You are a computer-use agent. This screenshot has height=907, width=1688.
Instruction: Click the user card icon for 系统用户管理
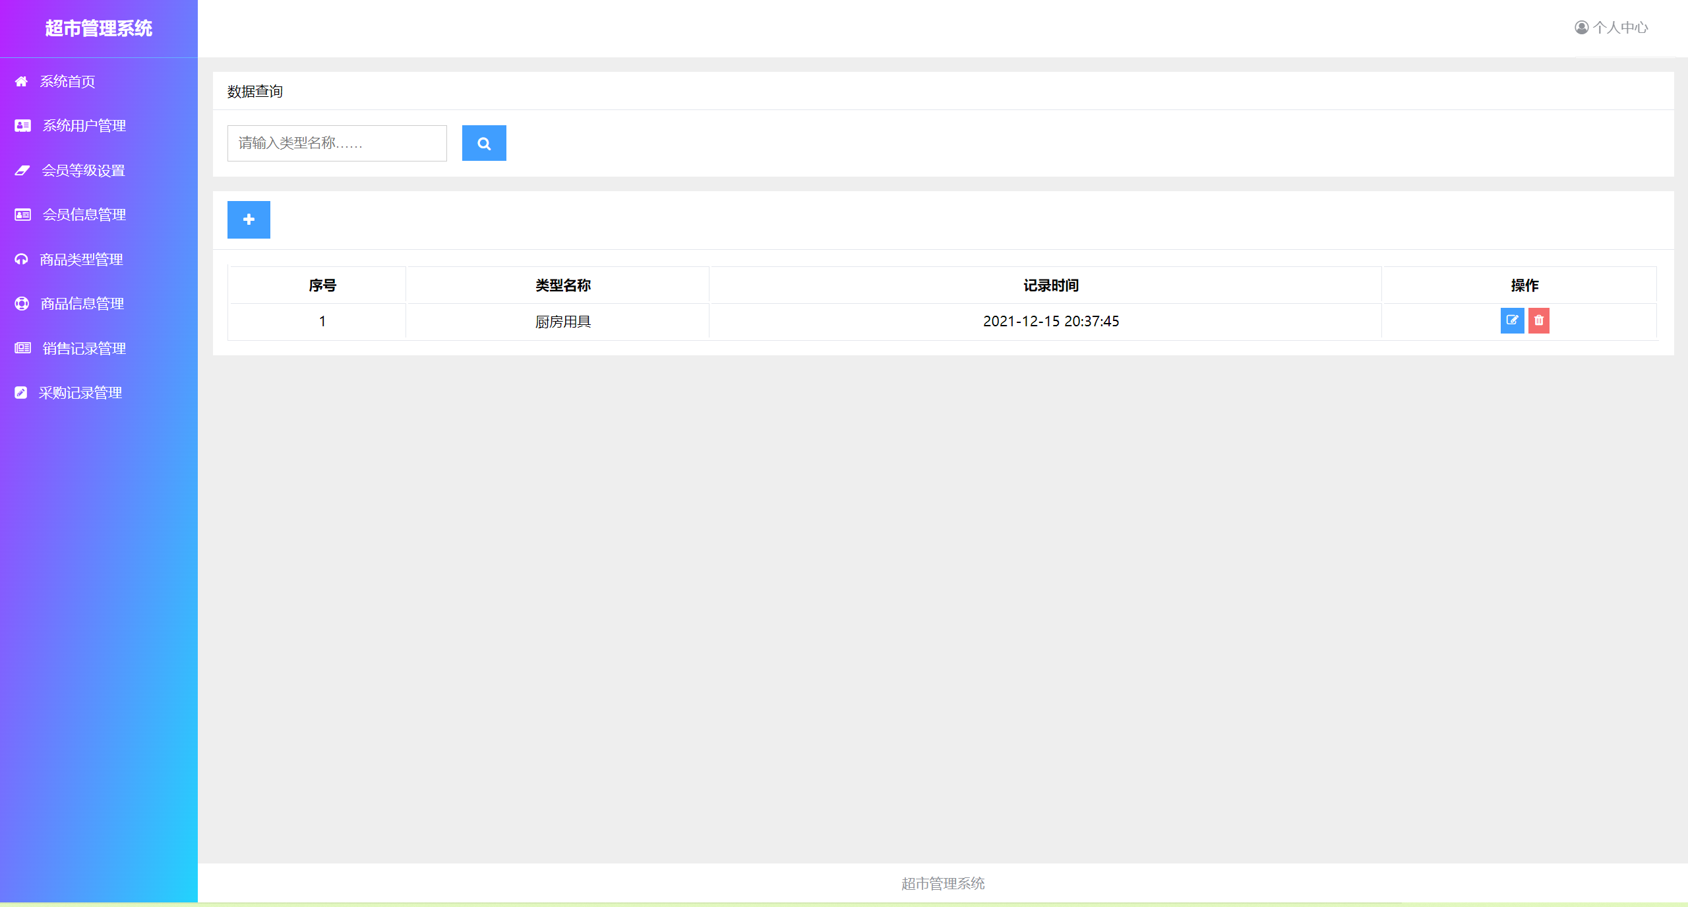(22, 125)
